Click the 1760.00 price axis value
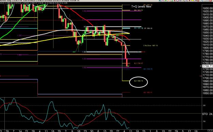The height and width of the screenshot is (132, 213). [208, 60]
